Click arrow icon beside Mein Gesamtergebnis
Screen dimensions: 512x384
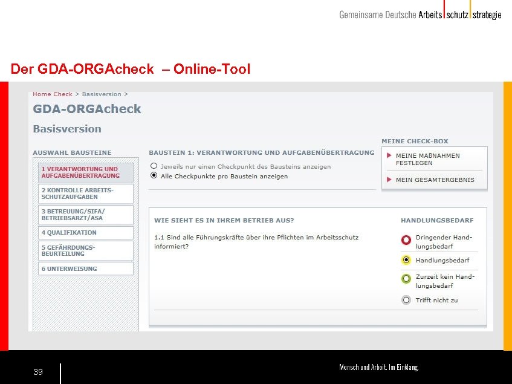389,180
